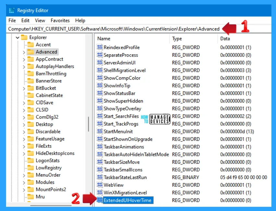This screenshot has width=276, height=211.
Task: Expand the CIDSave key
Action: pos(24,103)
